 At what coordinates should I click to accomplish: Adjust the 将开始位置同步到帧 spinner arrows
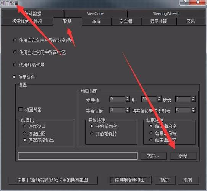click(x=193, y=110)
